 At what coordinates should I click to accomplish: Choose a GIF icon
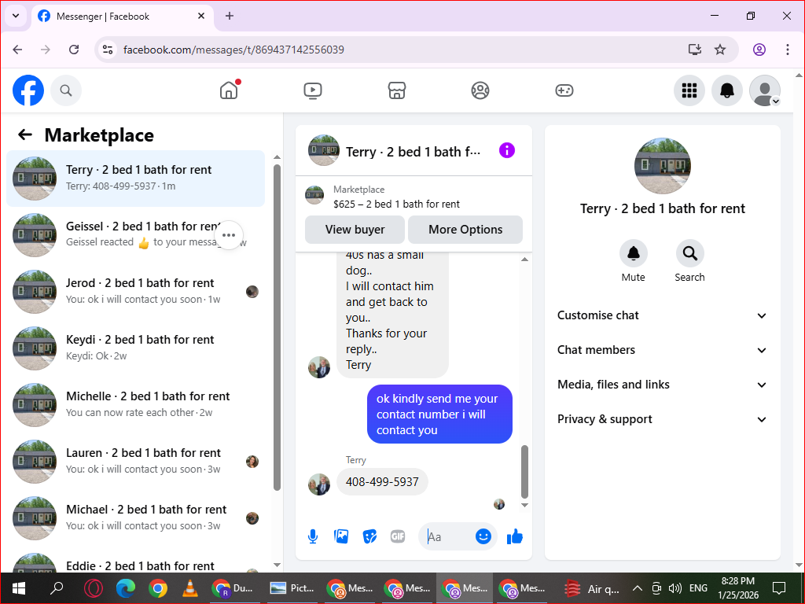tap(398, 536)
